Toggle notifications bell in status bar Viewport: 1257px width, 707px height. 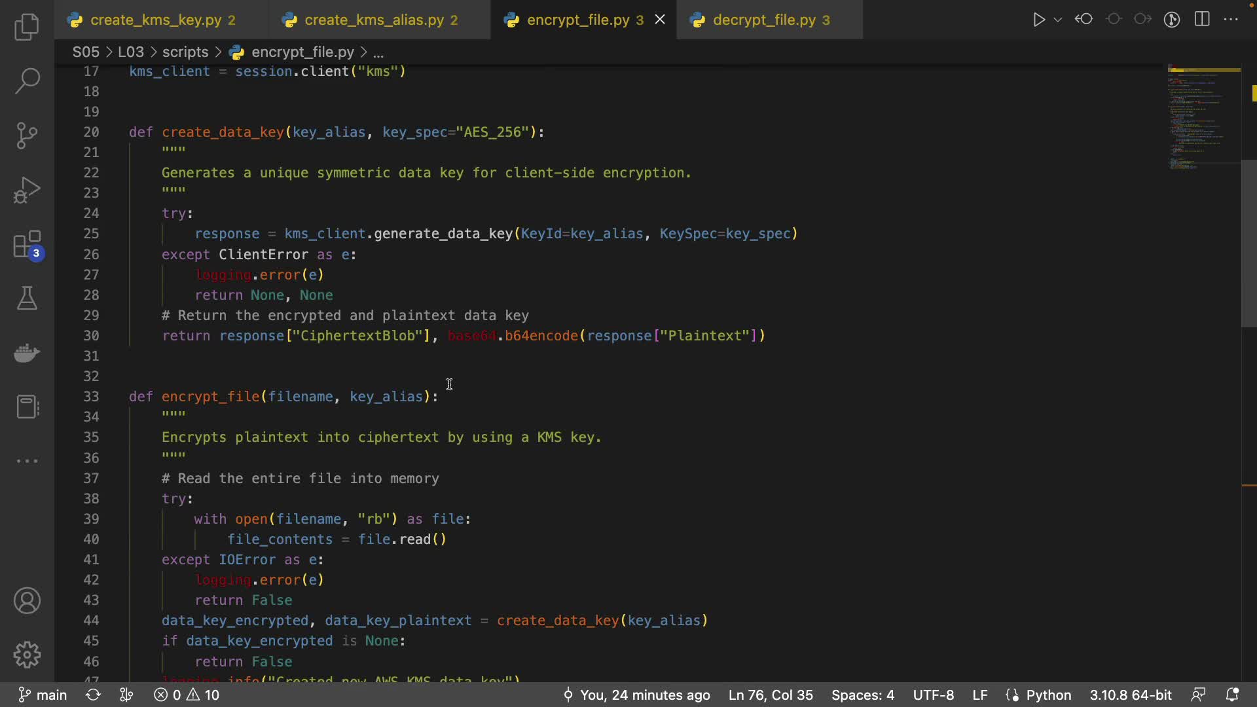[1232, 695]
